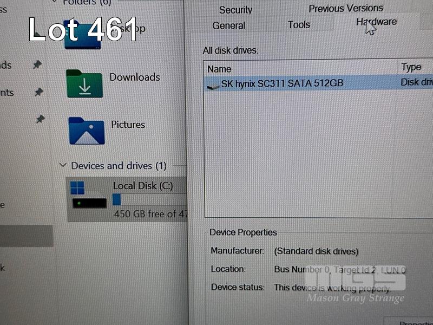
Task: Open the Tools tab
Action: coord(299,24)
